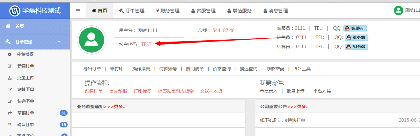Select 草稿订单 in the sidebar
This screenshot has width=420, height=136.
26,113
